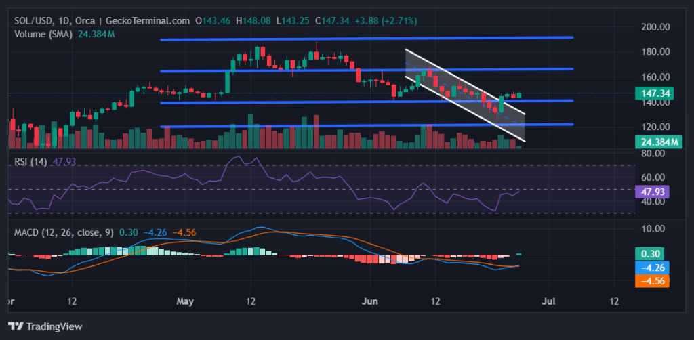Select the MACD (12, 26, close, 9) label
Screen dimensions: 694x340
point(64,232)
